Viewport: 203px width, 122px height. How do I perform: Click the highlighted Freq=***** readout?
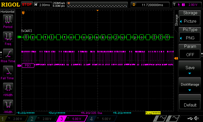click(x=153, y=113)
